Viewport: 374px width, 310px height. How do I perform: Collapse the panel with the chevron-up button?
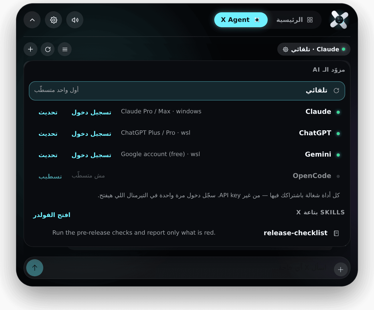click(x=32, y=20)
